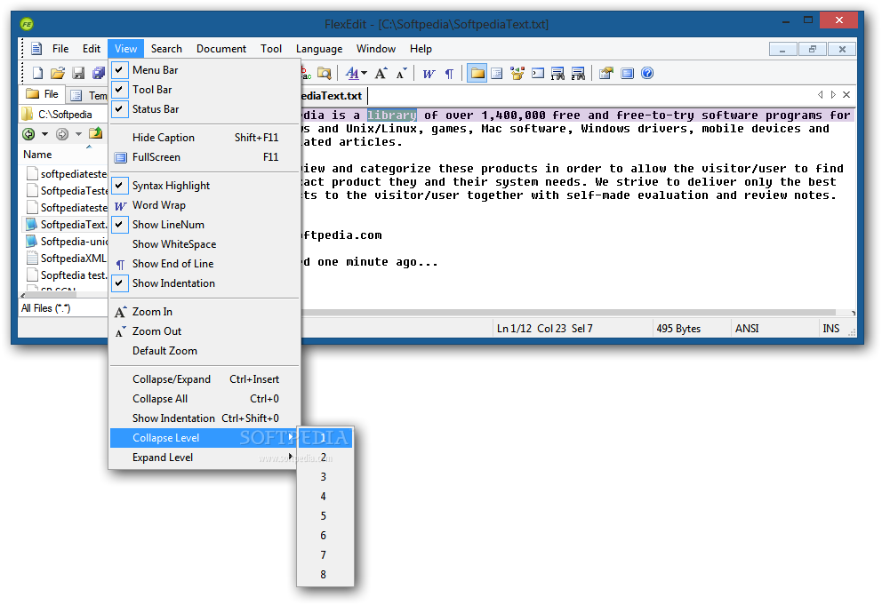882x605 pixels.
Task: Choose FullScreen in View menu
Action: (204, 157)
